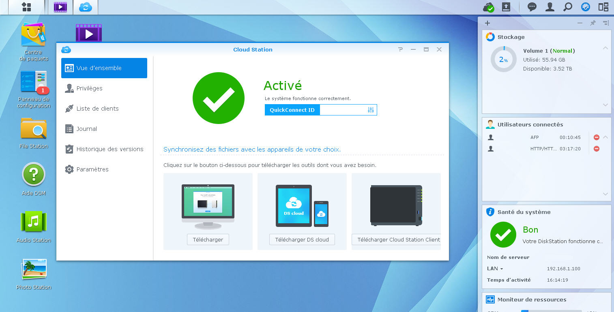Pin the widget panel with the pin icon
The image size is (614, 312).
coord(593,23)
